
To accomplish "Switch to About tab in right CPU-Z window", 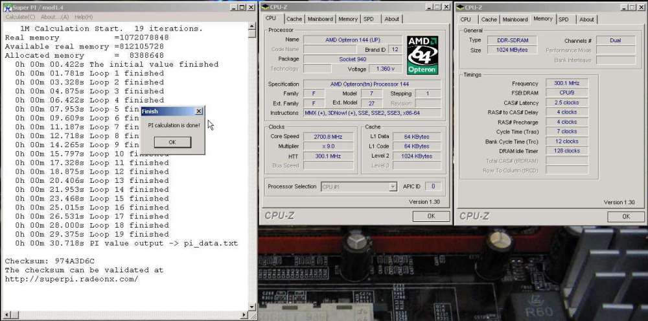I will tap(586, 19).
